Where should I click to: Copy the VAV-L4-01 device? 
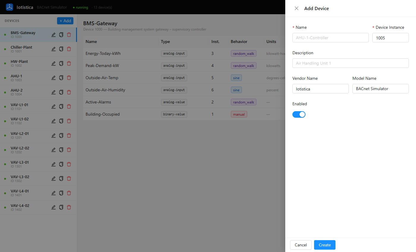(61, 193)
